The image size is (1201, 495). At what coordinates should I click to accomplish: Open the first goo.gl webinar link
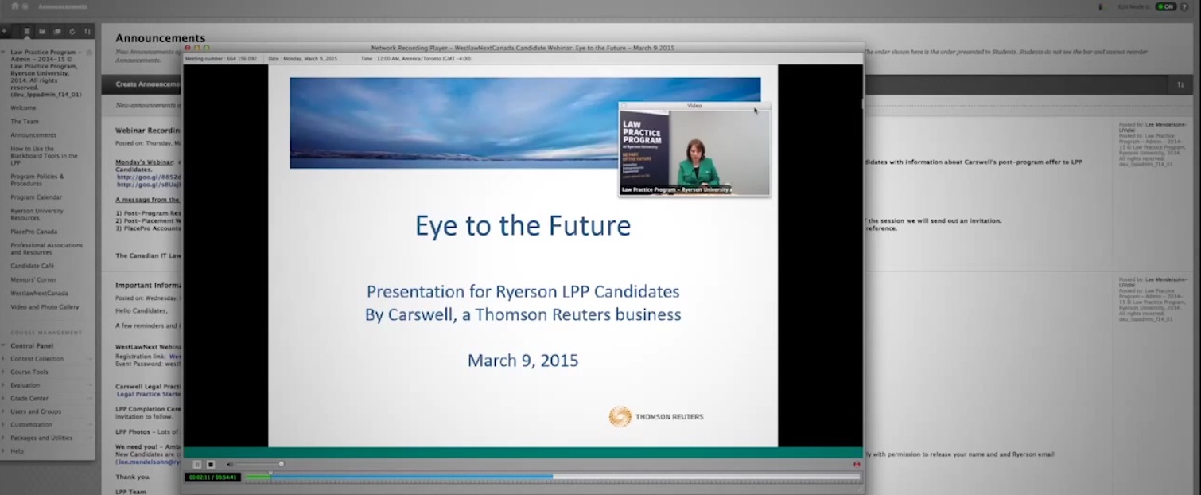[149, 177]
